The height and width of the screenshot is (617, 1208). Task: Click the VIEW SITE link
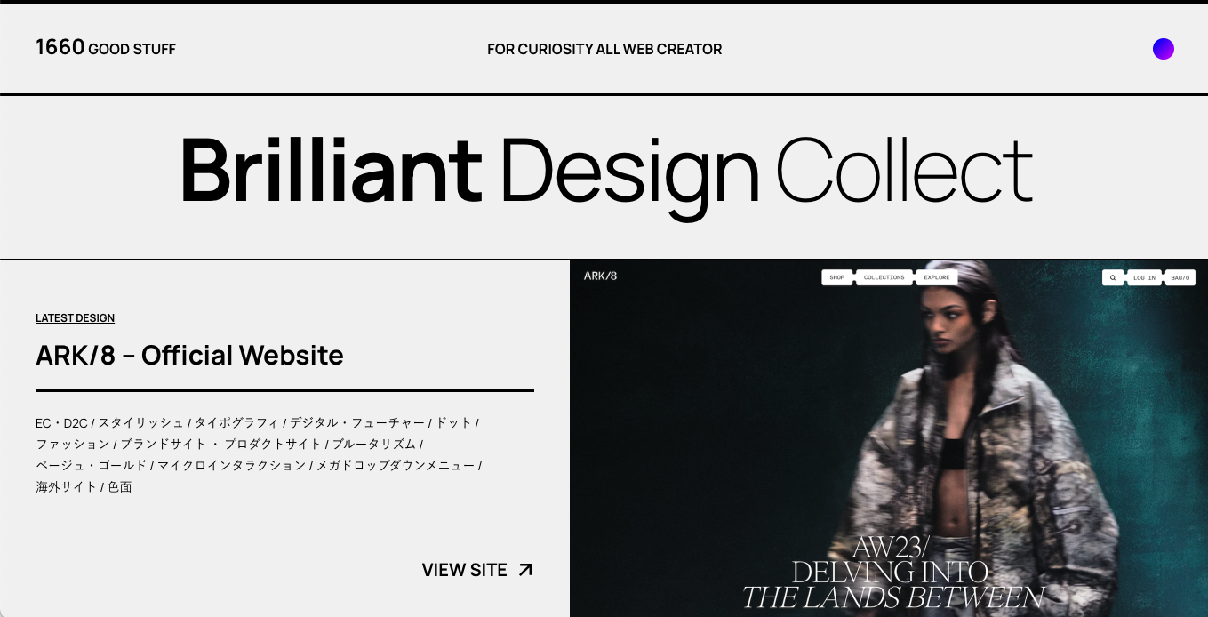477,570
